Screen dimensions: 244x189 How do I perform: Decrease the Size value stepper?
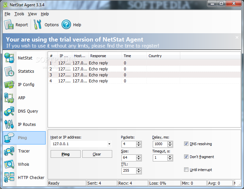pos(138,159)
